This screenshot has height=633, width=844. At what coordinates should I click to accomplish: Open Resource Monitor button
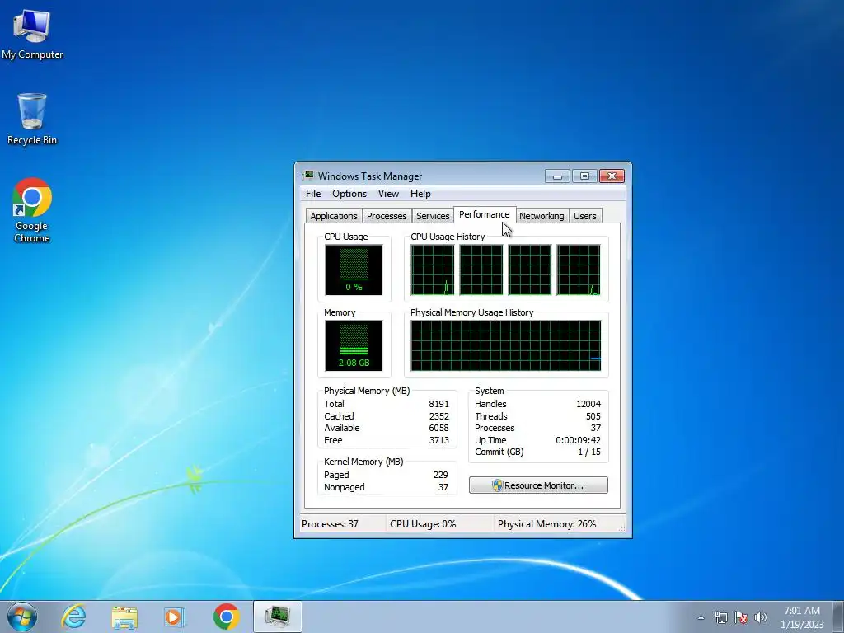[x=538, y=485]
